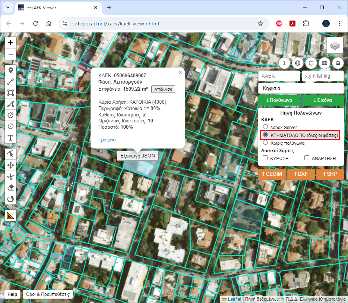Click the globe icon button

[297, 63]
